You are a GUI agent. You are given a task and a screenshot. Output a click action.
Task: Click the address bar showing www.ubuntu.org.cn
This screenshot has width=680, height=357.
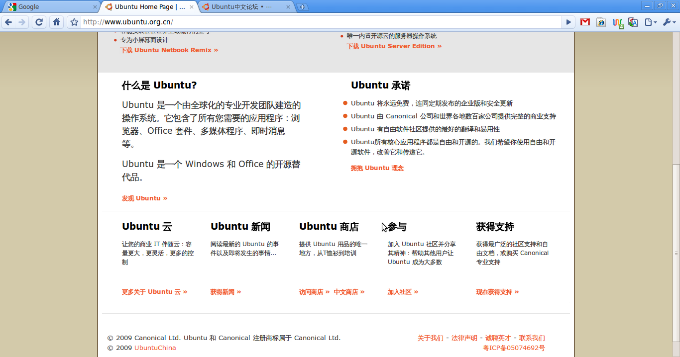[x=321, y=22]
